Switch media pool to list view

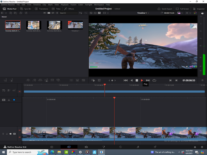(57, 13)
